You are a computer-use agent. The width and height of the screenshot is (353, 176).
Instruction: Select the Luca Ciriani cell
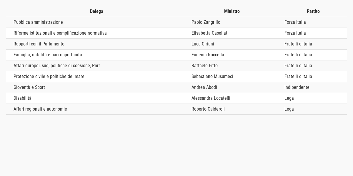pos(232,44)
